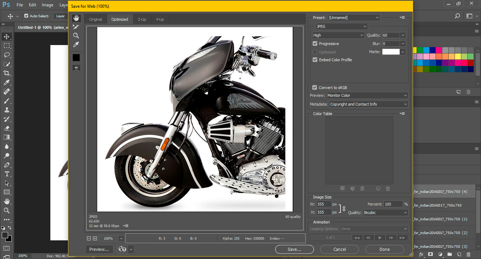Screen dimensions: 481x259
Task: Click the white Matte color swatch
Action: 391,52
